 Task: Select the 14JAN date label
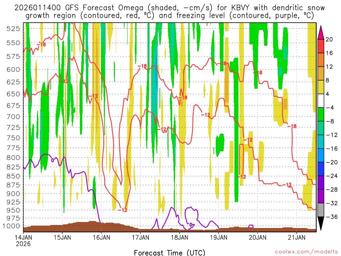(x=23, y=237)
